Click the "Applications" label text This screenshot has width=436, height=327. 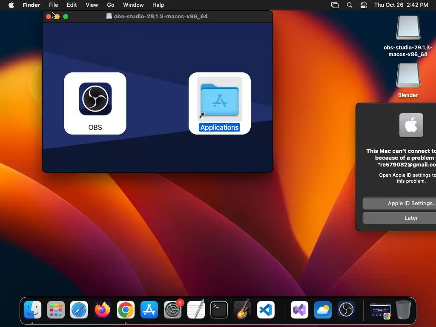tap(219, 127)
